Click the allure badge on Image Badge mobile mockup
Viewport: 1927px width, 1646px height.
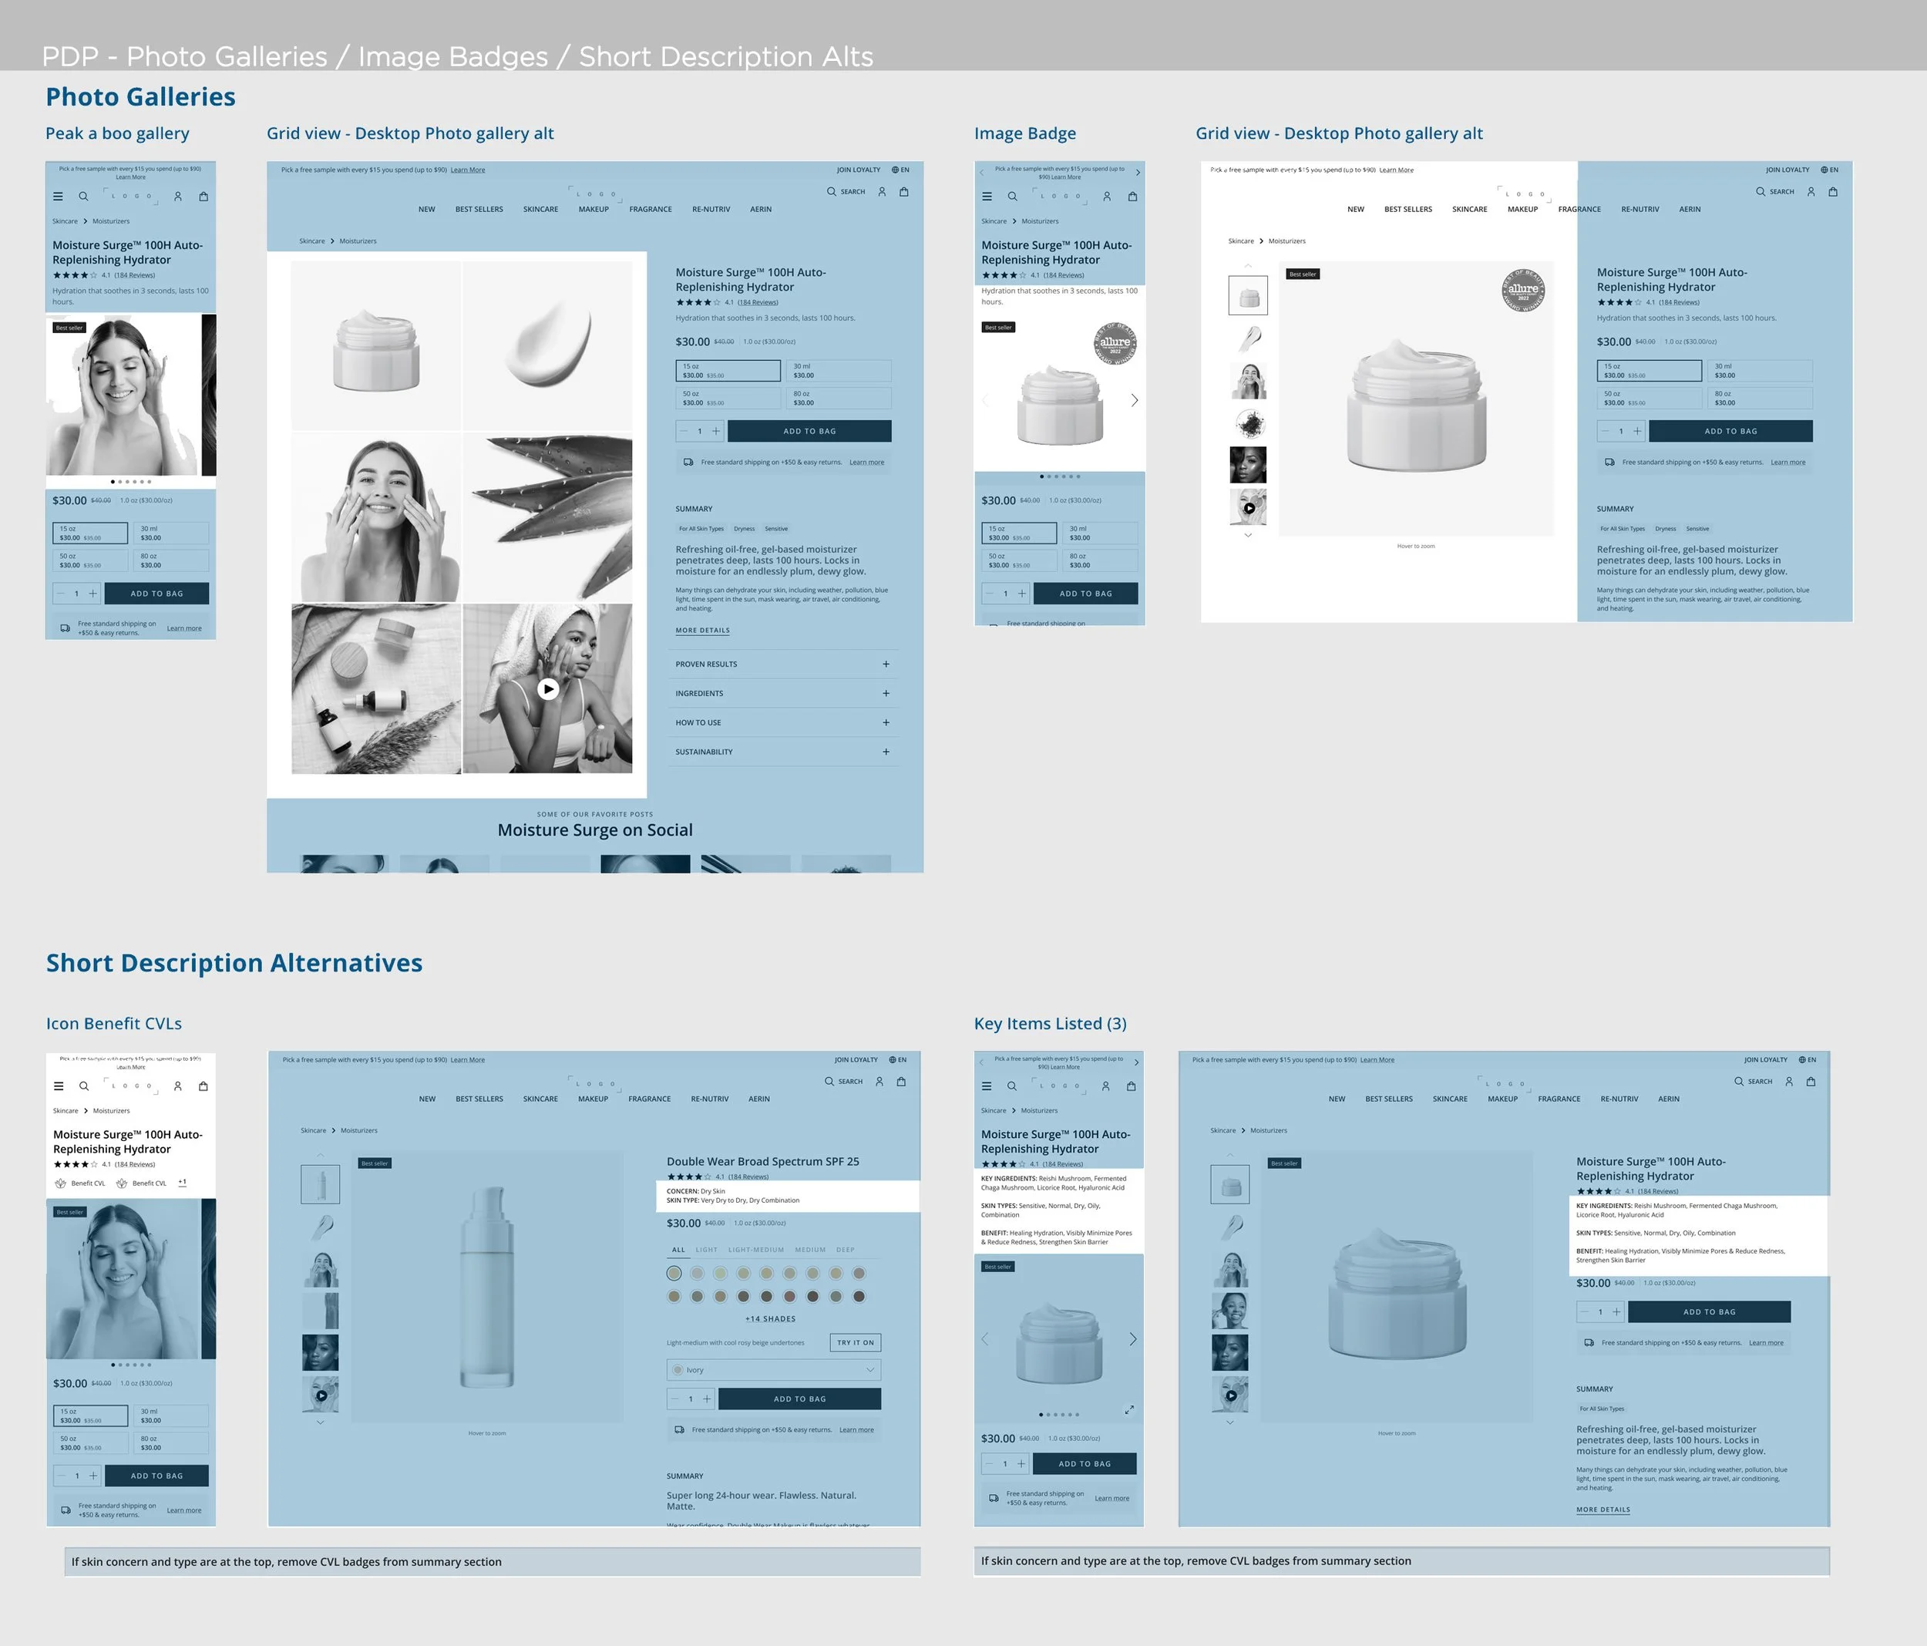1114,343
